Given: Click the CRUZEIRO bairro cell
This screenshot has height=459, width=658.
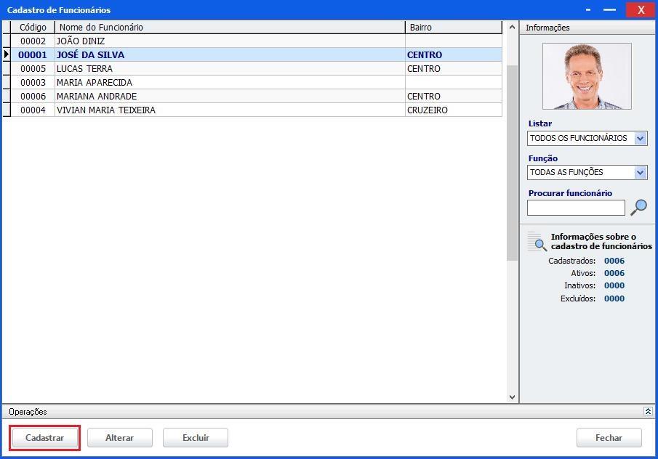Looking at the screenshot, I should point(453,110).
